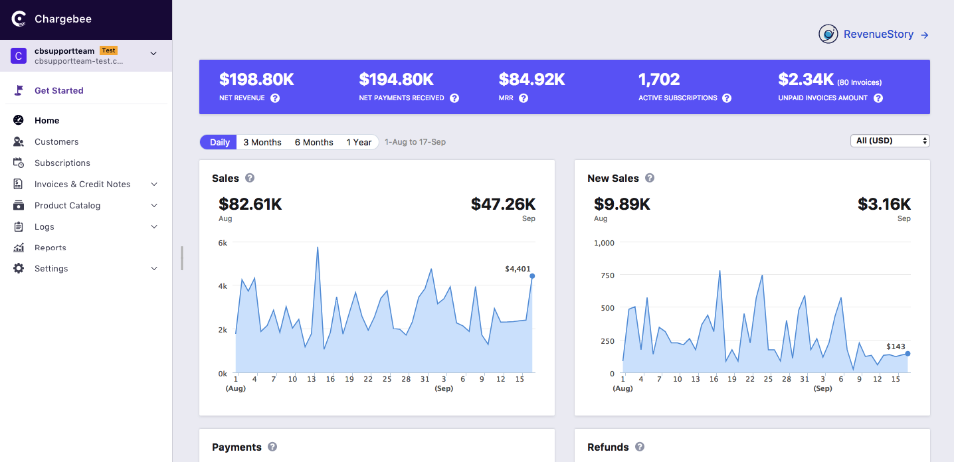This screenshot has width=954, height=462.
Task: Expand the Settings sidebar section
Action: [x=153, y=268]
